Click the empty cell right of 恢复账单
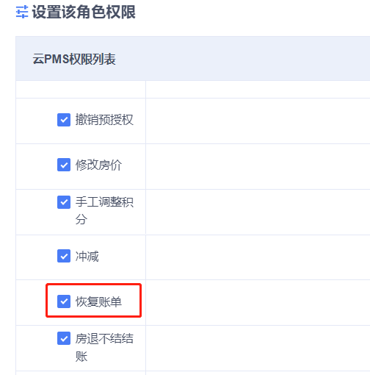370x375 pixels. coord(258,303)
